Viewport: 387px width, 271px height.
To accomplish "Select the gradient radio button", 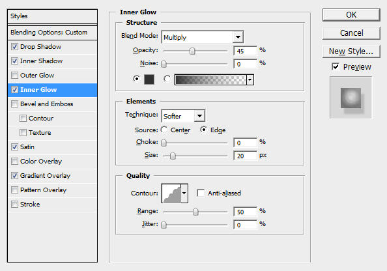I will pos(167,79).
